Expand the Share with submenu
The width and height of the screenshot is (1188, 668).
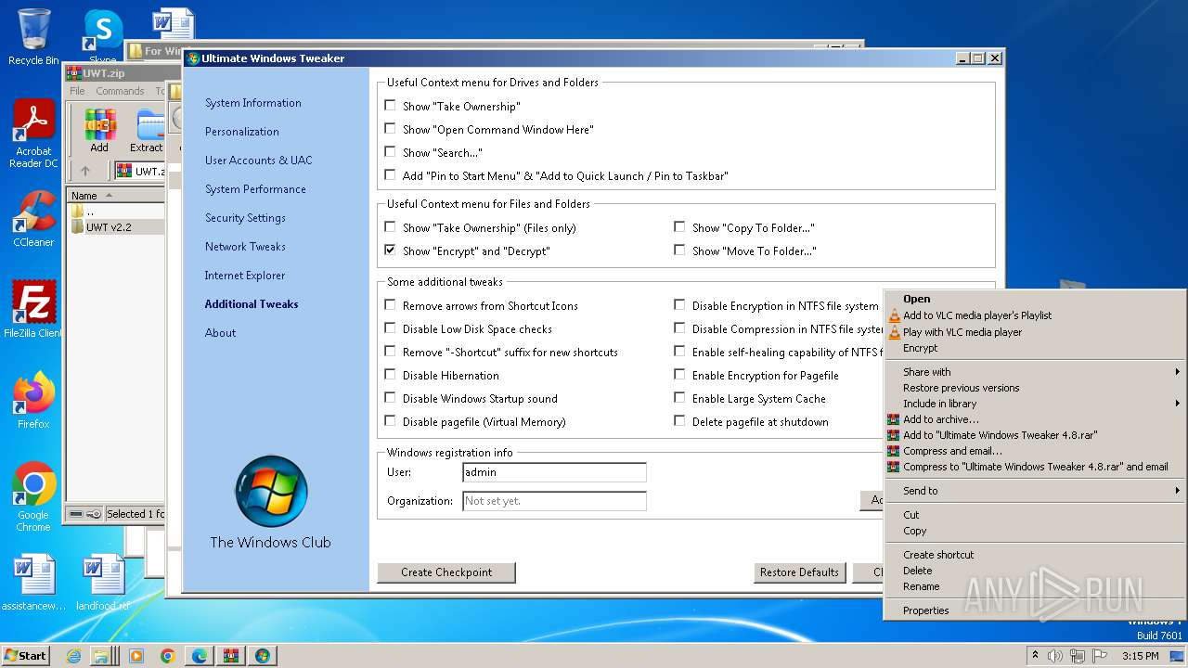(1034, 372)
